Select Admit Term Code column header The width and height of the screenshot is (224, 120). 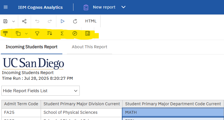coord(21,104)
